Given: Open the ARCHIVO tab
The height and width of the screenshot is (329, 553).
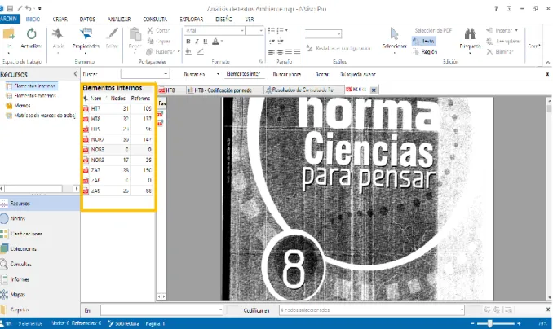Looking at the screenshot, I should click(8, 19).
